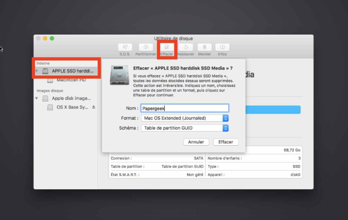Select Apple disk image in sidebar
This screenshot has height=220, width=348.
(71, 98)
